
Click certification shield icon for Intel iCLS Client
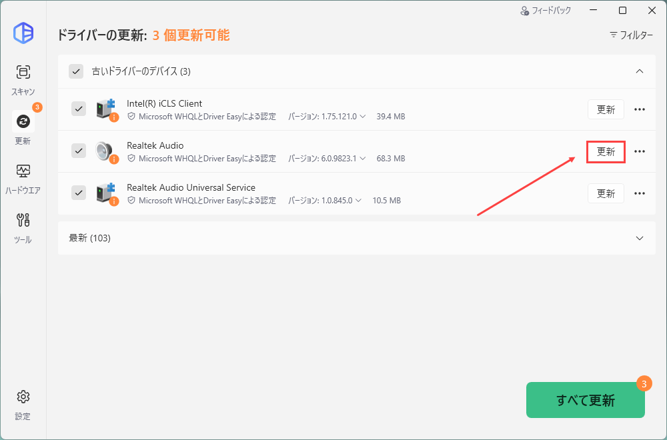(131, 116)
